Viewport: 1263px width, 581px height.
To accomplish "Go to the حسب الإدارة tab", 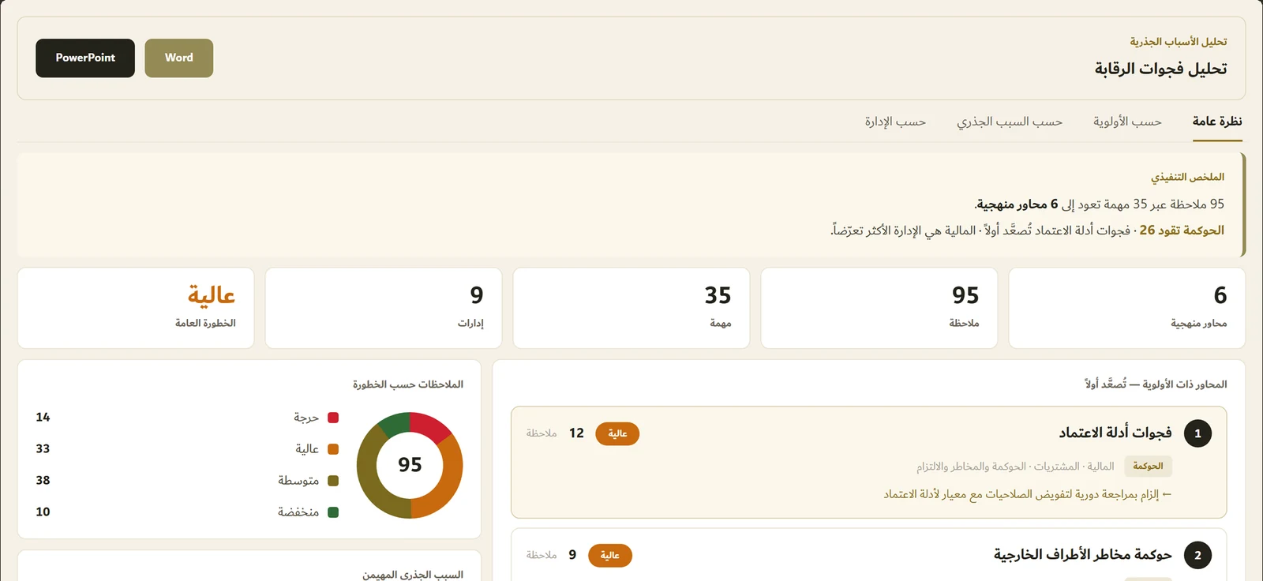I will 895,122.
